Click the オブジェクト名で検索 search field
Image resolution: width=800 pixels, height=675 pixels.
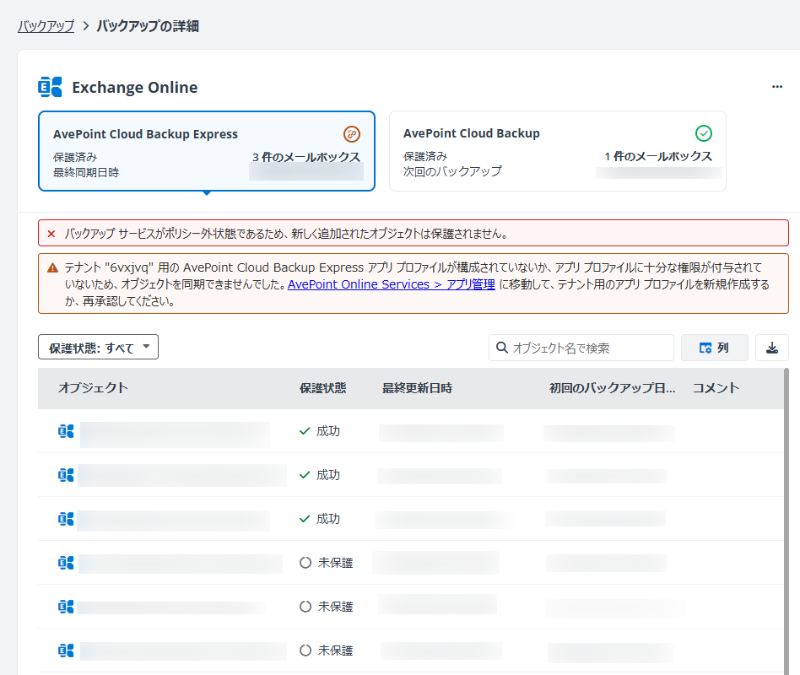pos(581,348)
